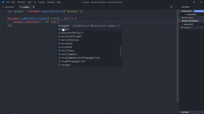The image size is (204, 114).
Task: Click the Split Editor icon
Action: tap(171, 7)
